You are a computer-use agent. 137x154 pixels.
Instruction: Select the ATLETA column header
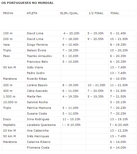pos(42,13)
